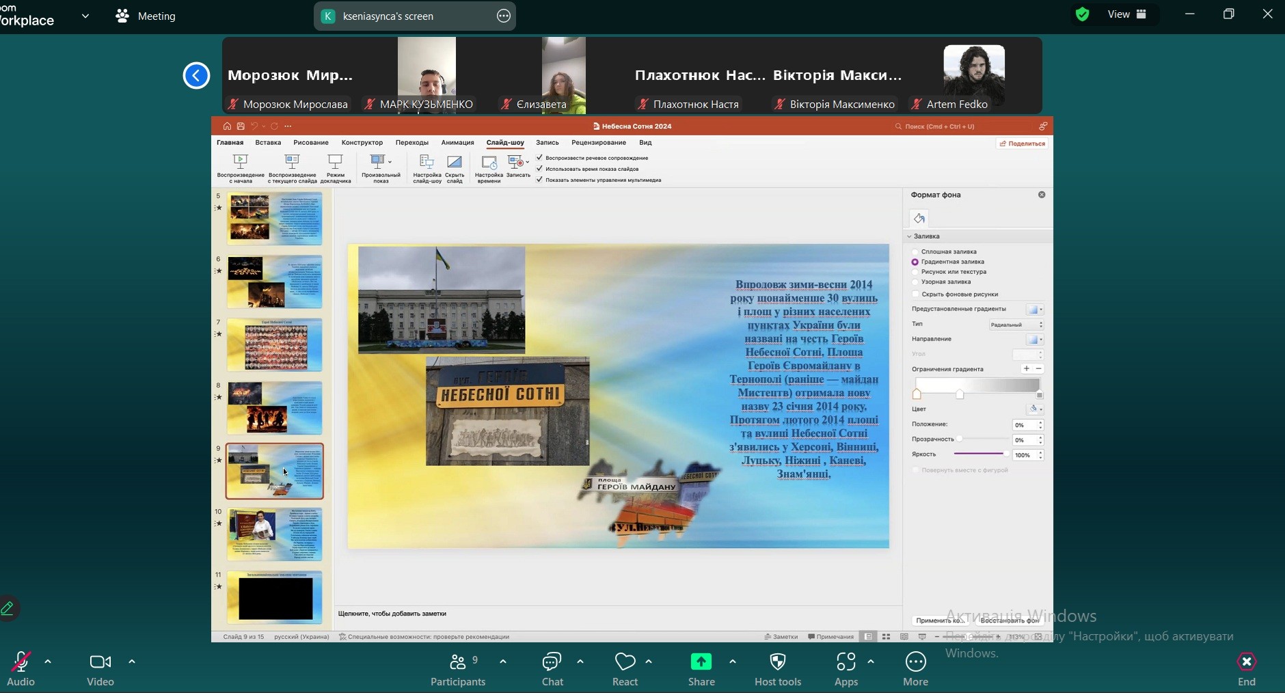
Task: Click the Redo icon in PowerPoint title bar
Action: click(274, 126)
